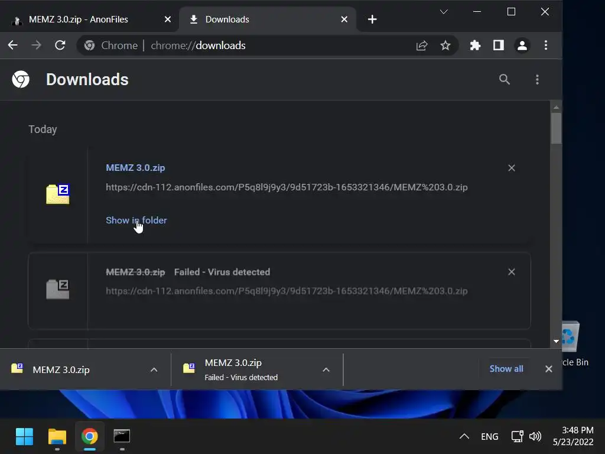The image size is (605, 454).
Task: Open the Downloads page more actions menu
Action: coord(537,80)
